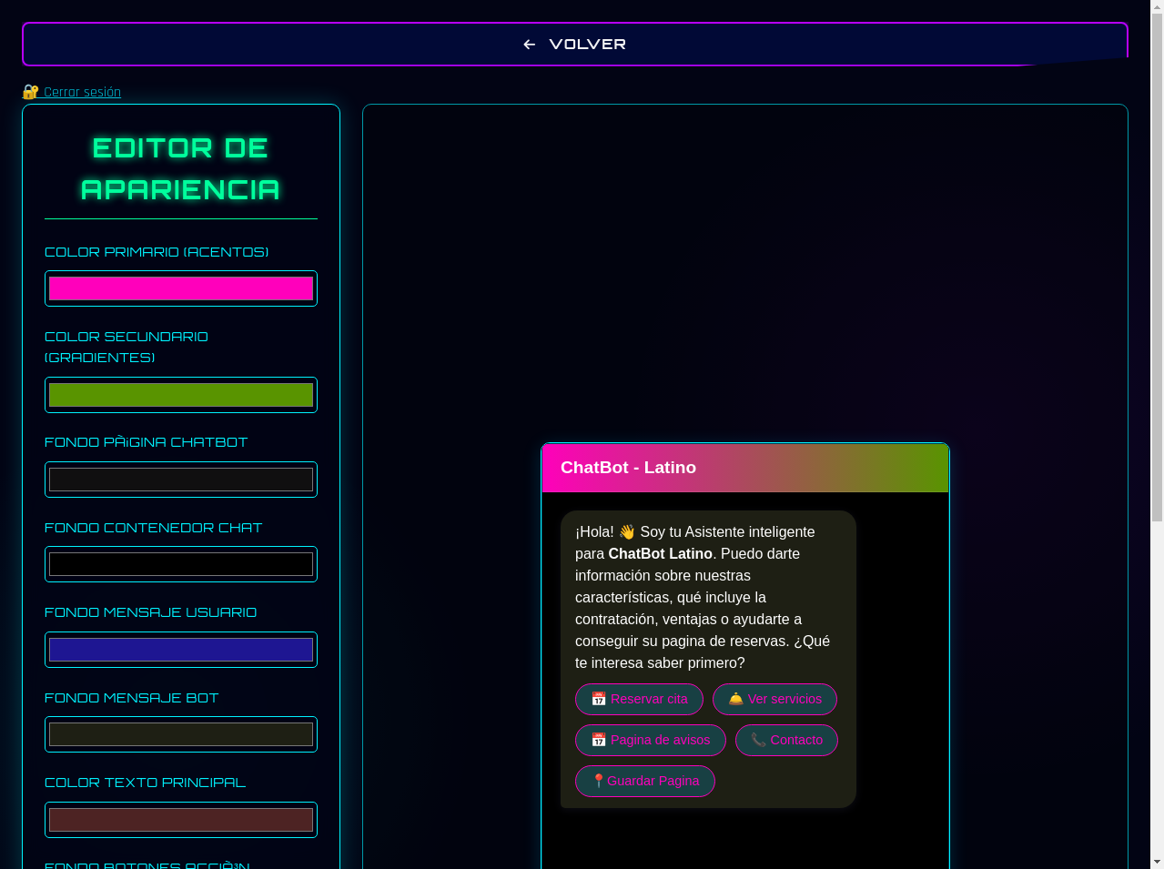The width and height of the screenshot is (1164, 869).
Task: Click the calendar icon on Reservar cita
Action: point(599,699)
